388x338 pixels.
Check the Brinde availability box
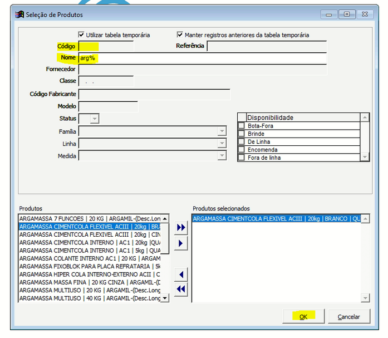click(x=241, y=134)
